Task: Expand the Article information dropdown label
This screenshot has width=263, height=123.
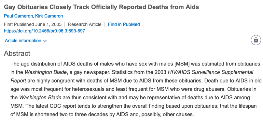Action: [x=23, y=41]
